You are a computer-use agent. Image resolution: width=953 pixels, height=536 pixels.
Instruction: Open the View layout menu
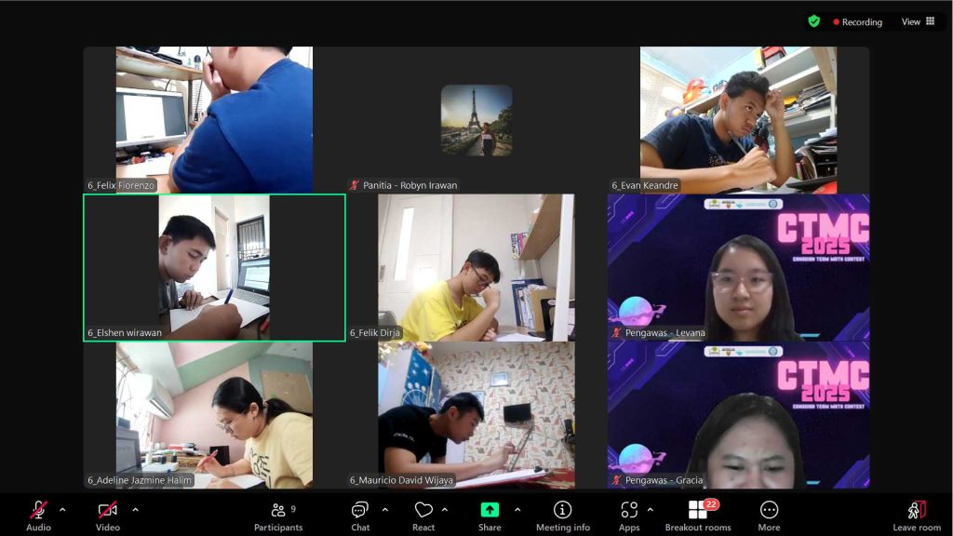pyautogui.click(x=918, y=21)
